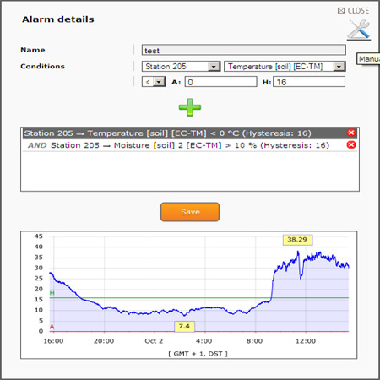Screen dimensions: 380x380
Task: Click the 38.29 maximum value label
Action: click(x=297, y=240)
